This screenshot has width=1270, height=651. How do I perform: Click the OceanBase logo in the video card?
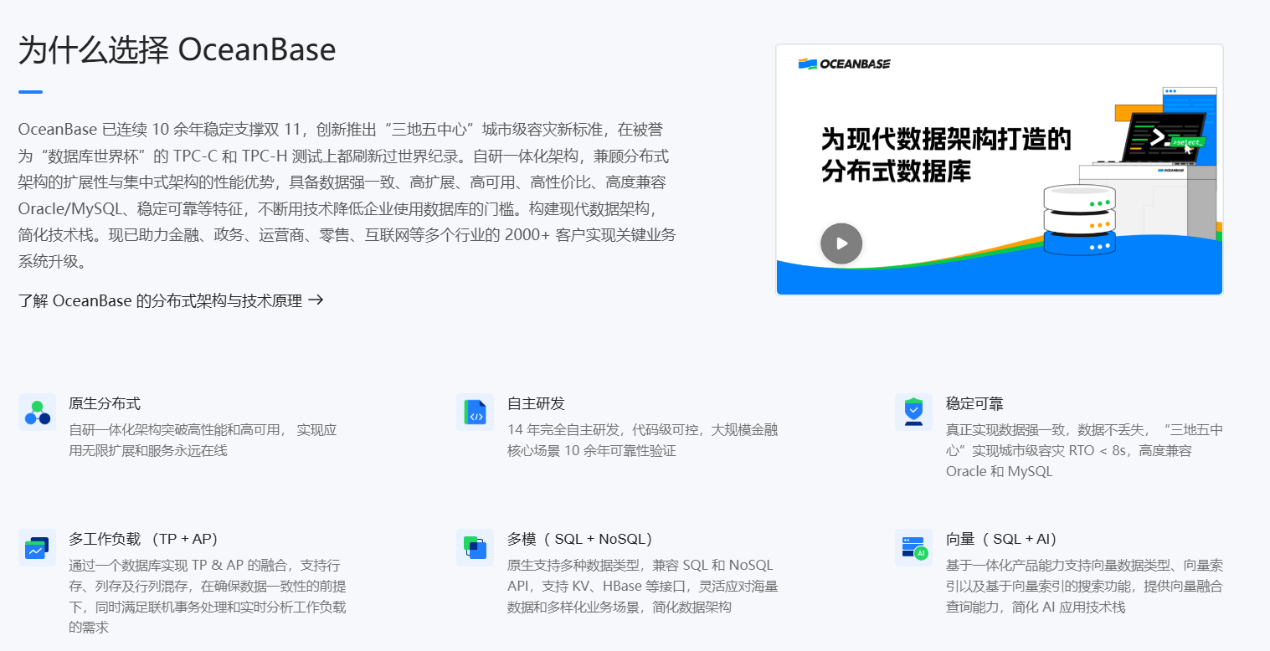pos(844,64)
